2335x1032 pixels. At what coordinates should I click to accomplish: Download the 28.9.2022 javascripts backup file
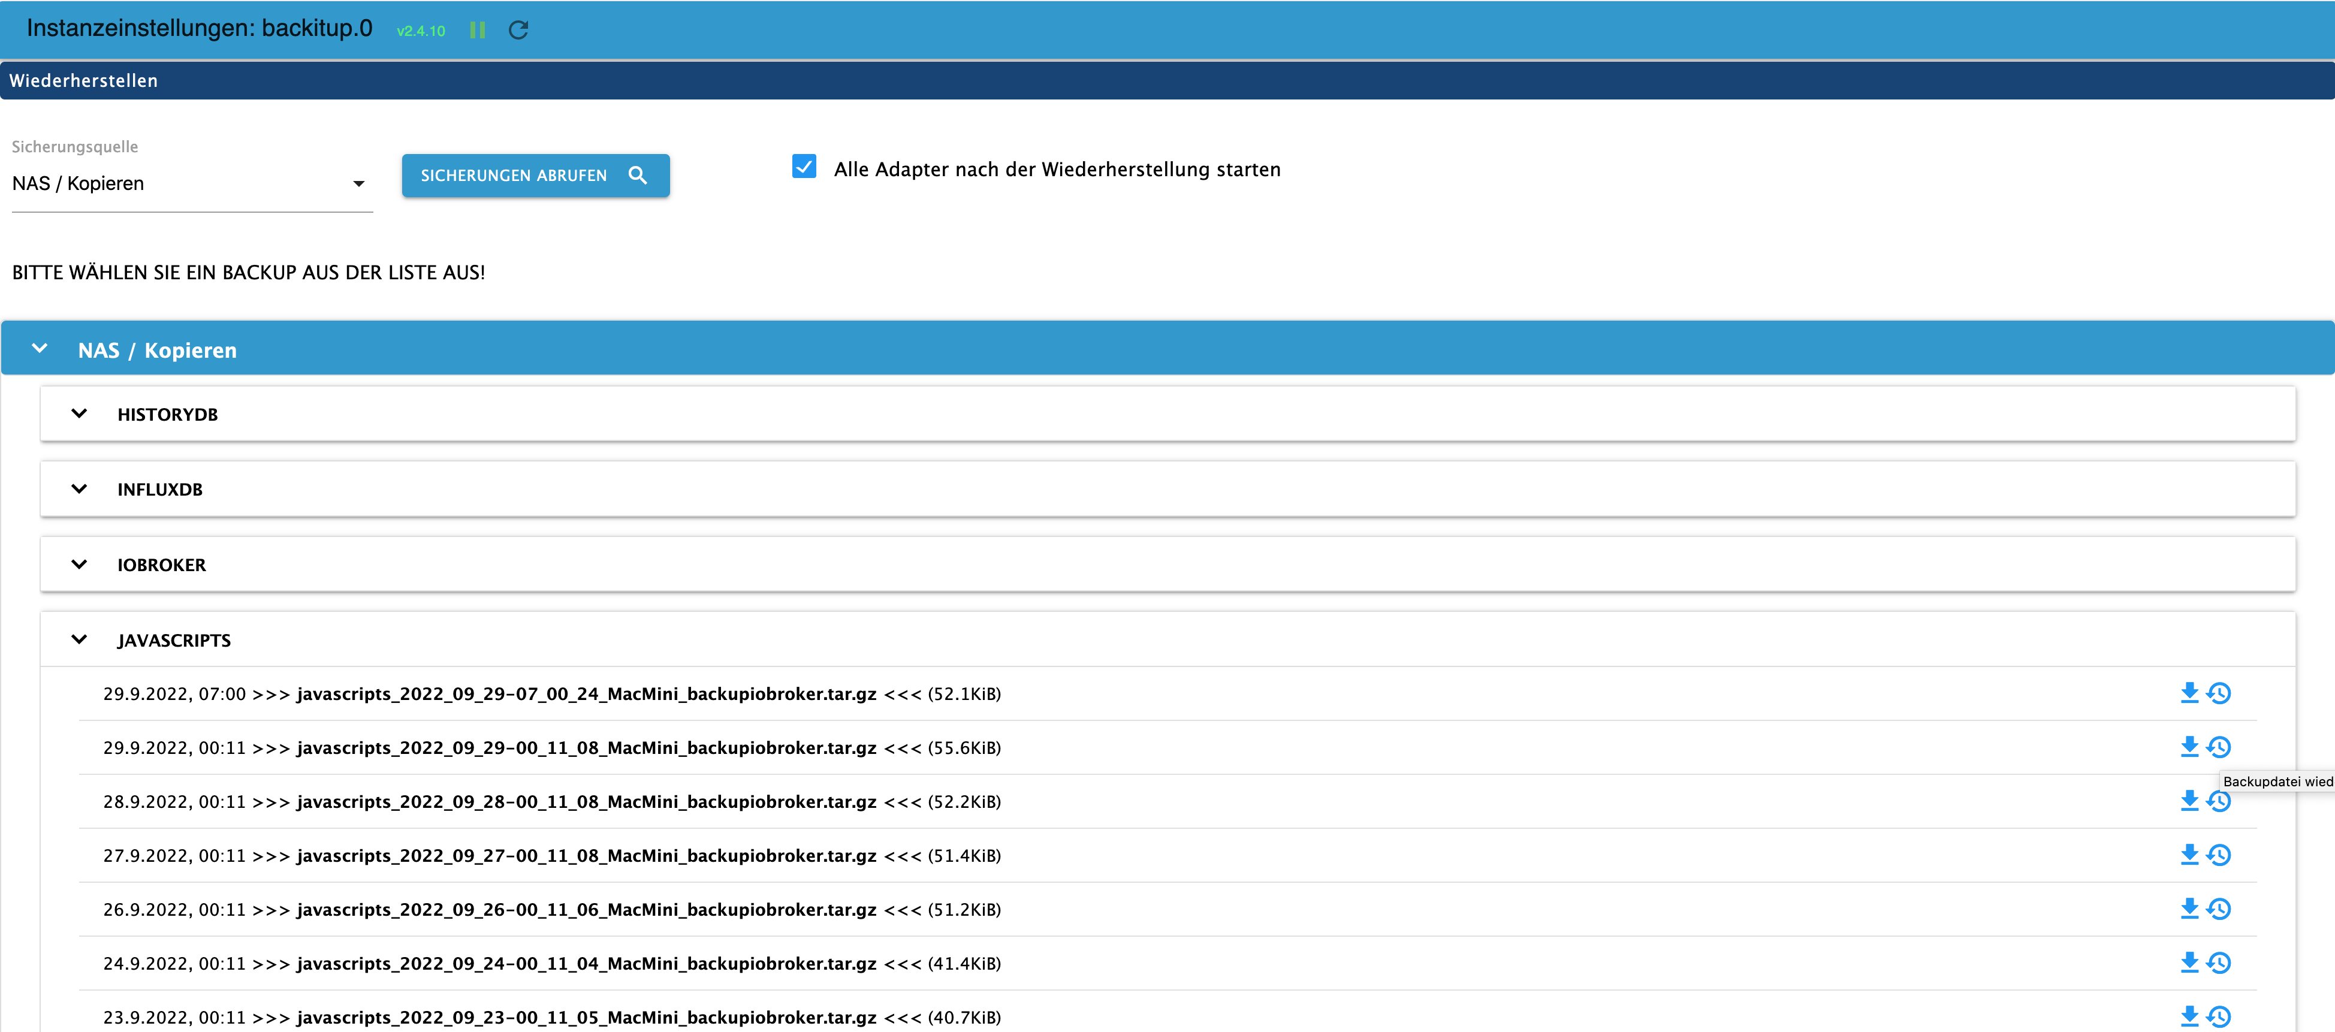click(x=2189, y=801)
